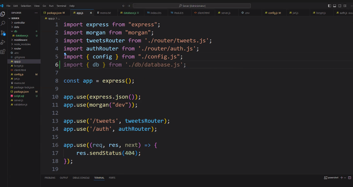Toggle the bottom panel layout icon

[x=335, y=6]
